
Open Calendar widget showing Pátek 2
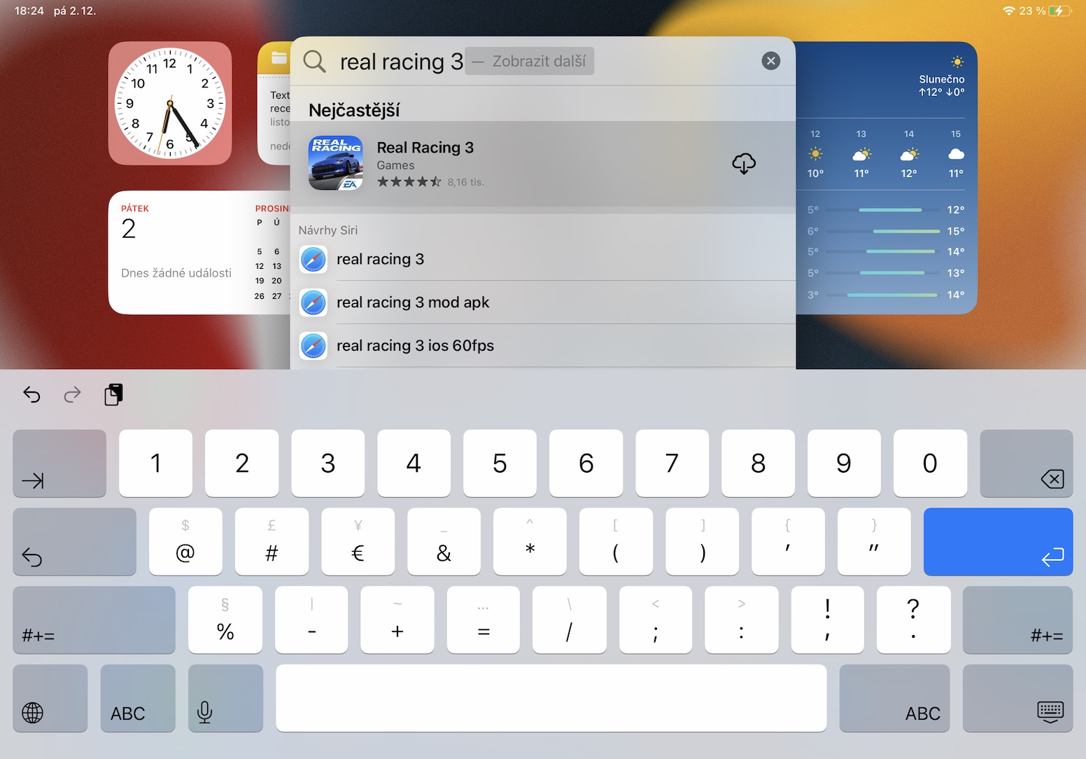(x=199, y=252)
